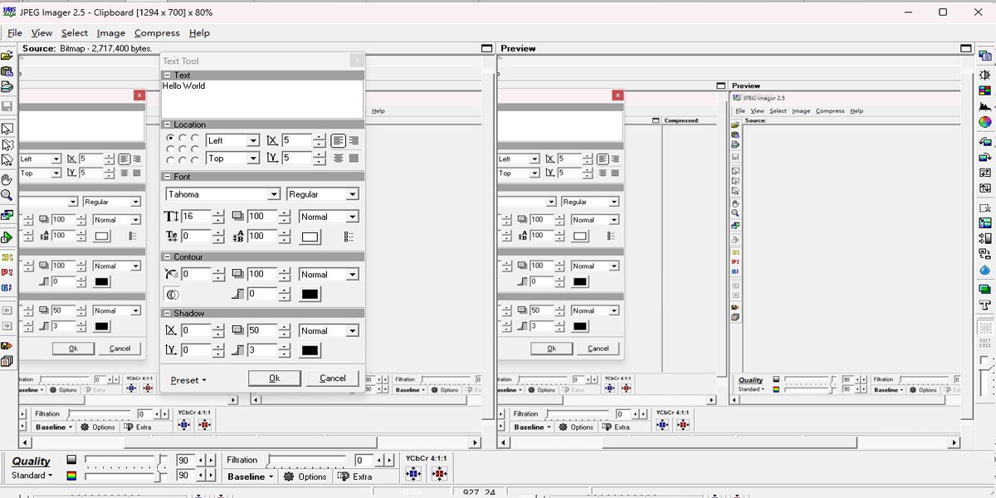Click the arrow pointer selection tool
The image size is (996, 498).
click(x=7, y=129)
